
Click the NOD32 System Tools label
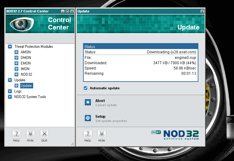(x=30, y=97)
